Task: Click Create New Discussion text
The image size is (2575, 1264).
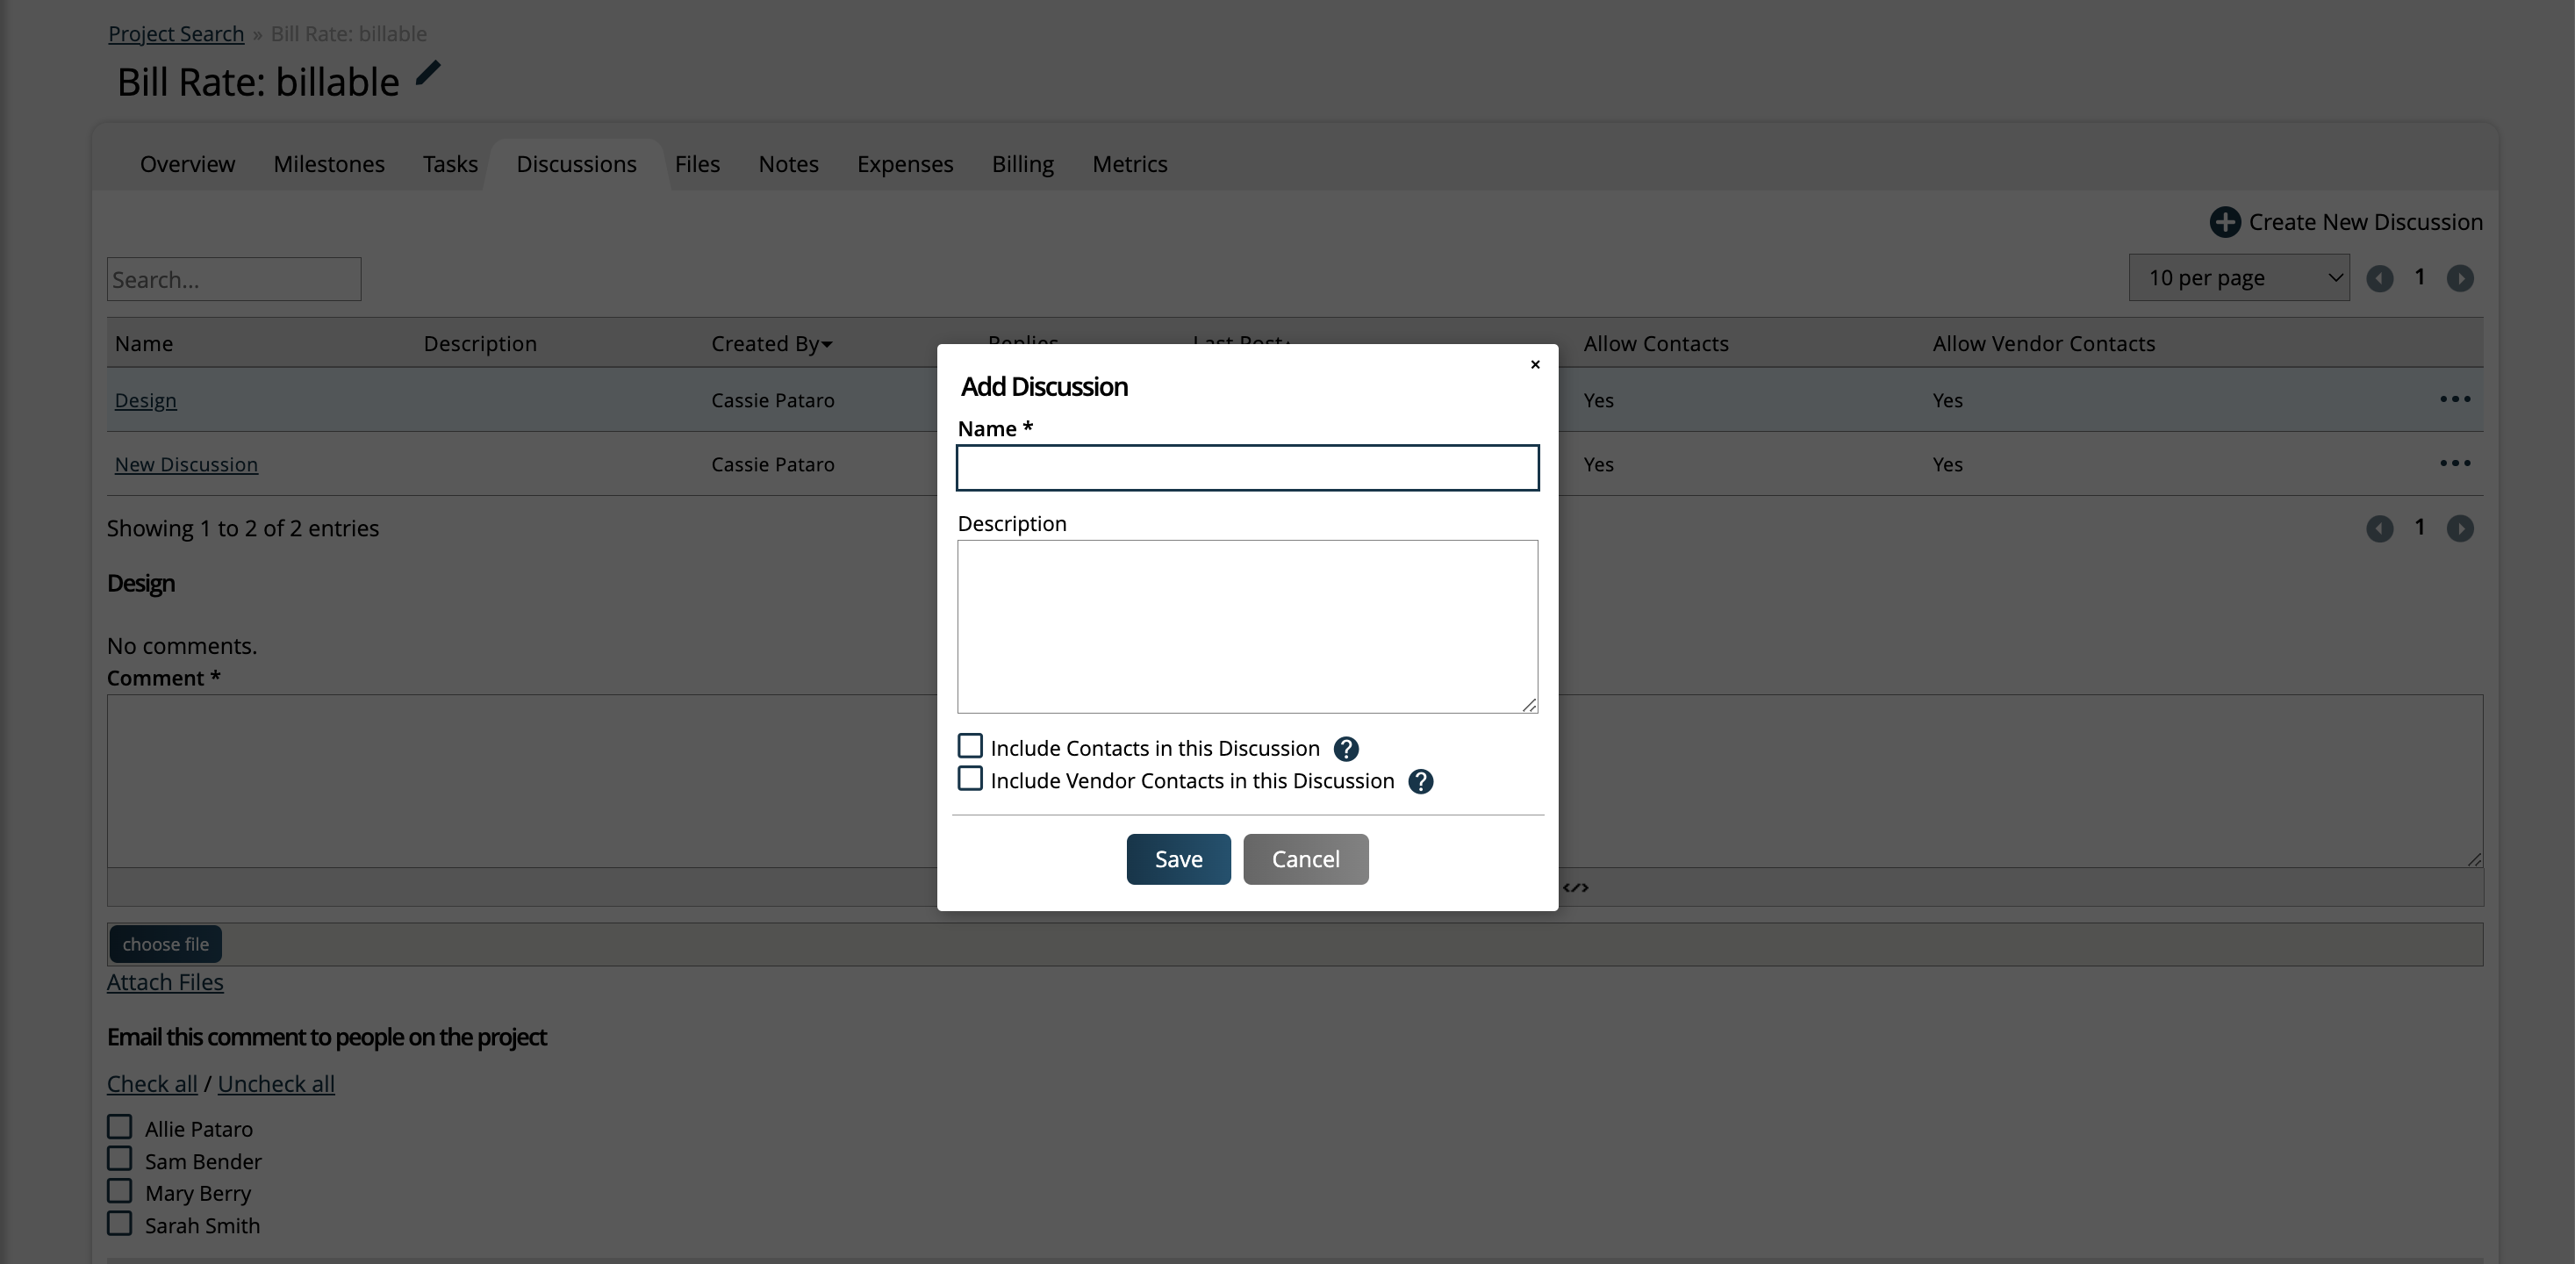Action: [x=2365, y=222]
